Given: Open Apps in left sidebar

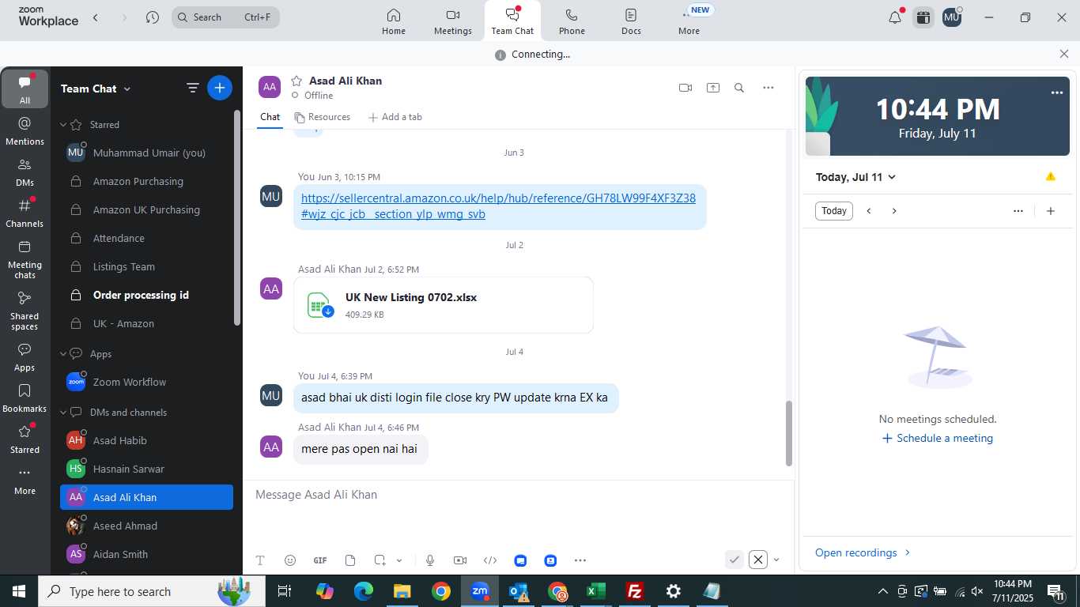Looking at the screenshot, I should [25, 357].
